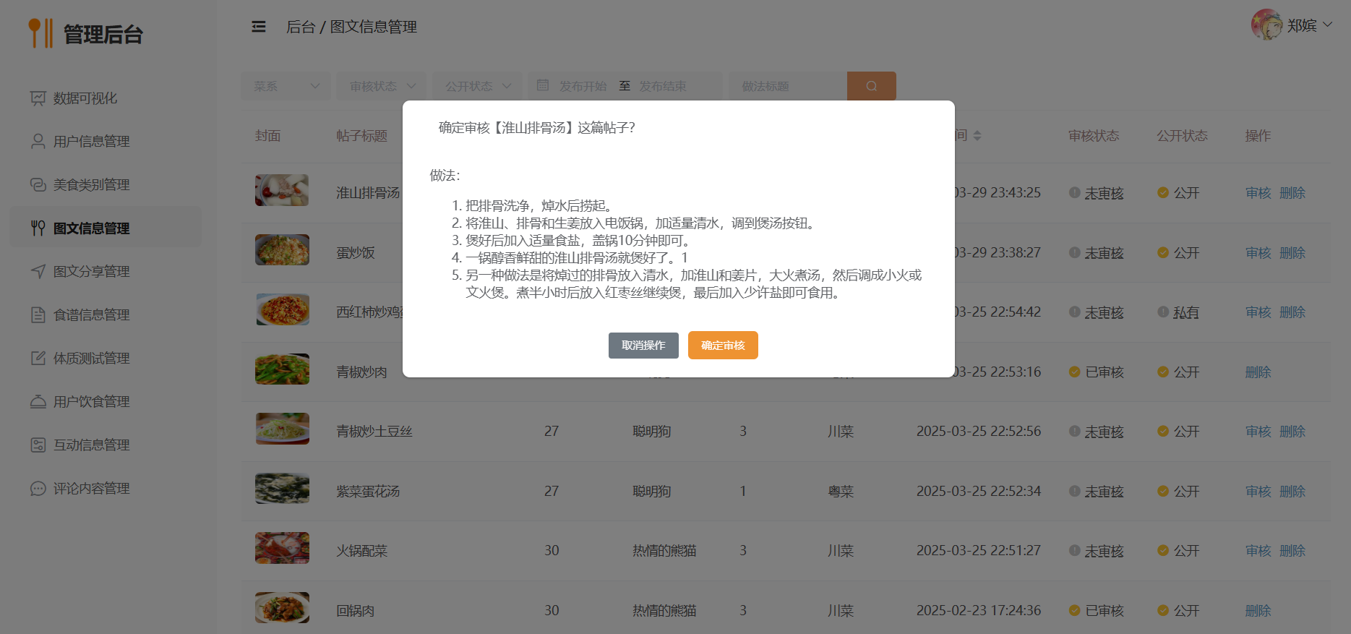Click the 用户饮食管理 dish icon
This screenshot has width=1351, height=634.
coord(38,402)
